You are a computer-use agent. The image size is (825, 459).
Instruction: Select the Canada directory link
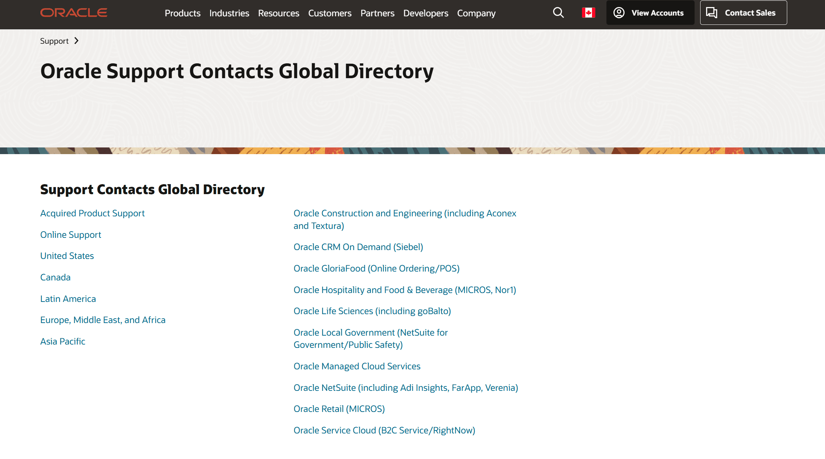55,277
